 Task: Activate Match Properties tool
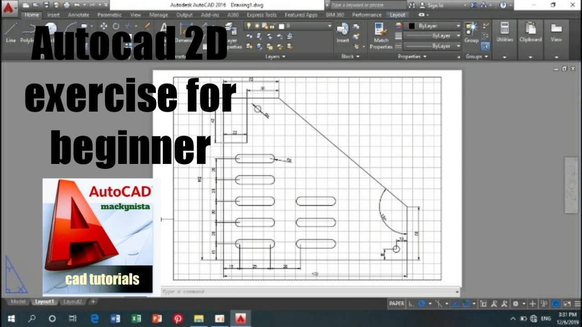[381, 35]
